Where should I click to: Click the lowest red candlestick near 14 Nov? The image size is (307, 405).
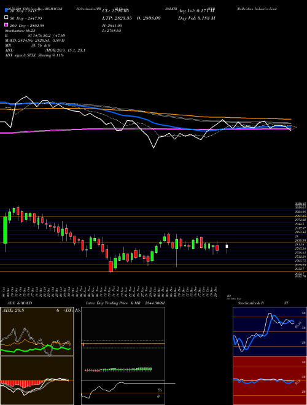111,266
